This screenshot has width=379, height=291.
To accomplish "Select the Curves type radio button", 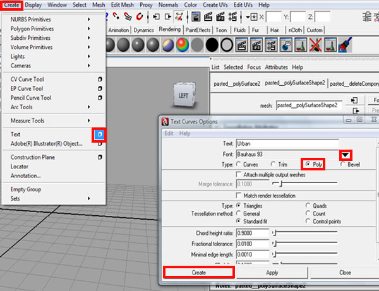I will point(239,164).
